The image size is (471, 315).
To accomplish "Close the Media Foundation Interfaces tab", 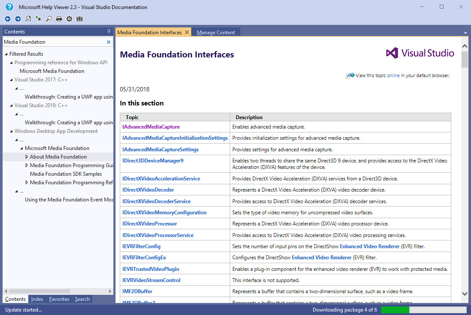I will tap(187, 32).
